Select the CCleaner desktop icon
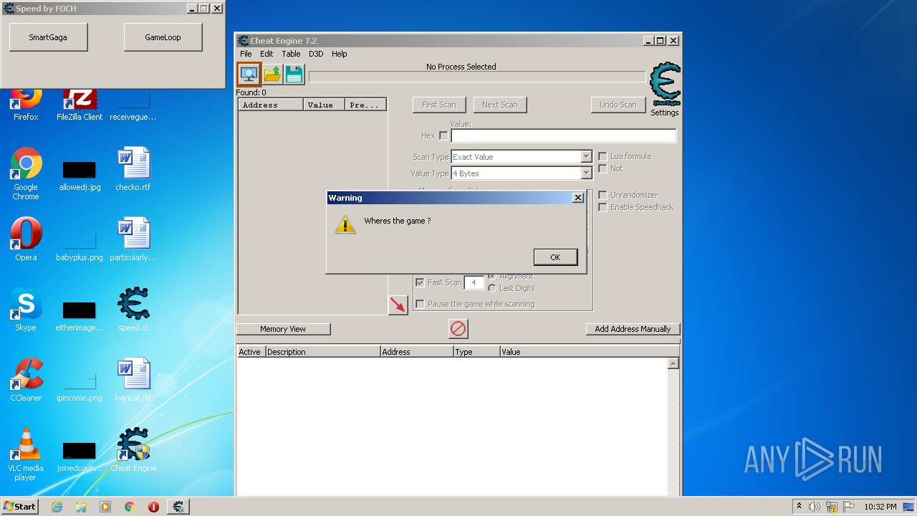This screenshot has height=516, width=917. click(26, 380)
